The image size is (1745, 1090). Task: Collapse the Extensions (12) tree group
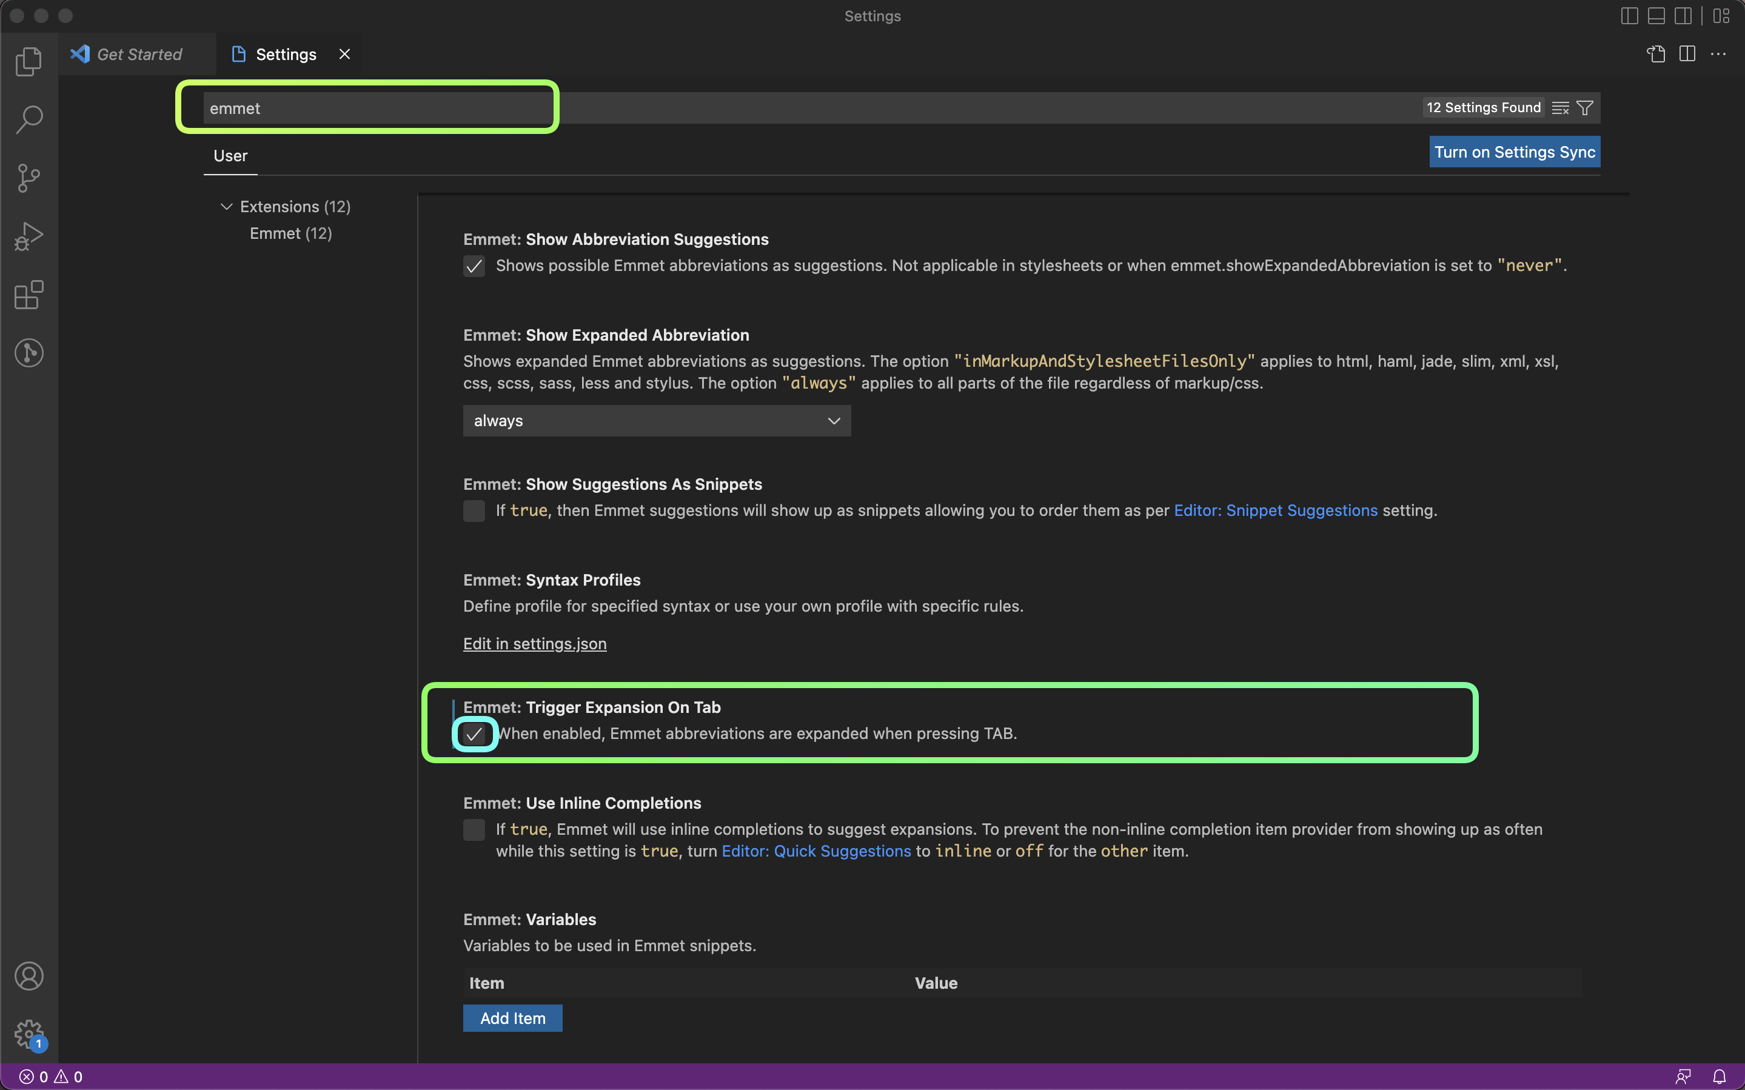[226, 207]
